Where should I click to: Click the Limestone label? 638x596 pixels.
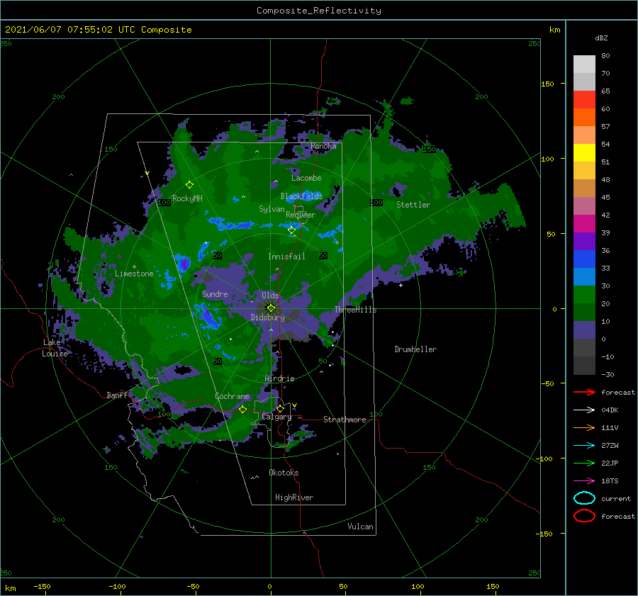(x=134, y=274)
